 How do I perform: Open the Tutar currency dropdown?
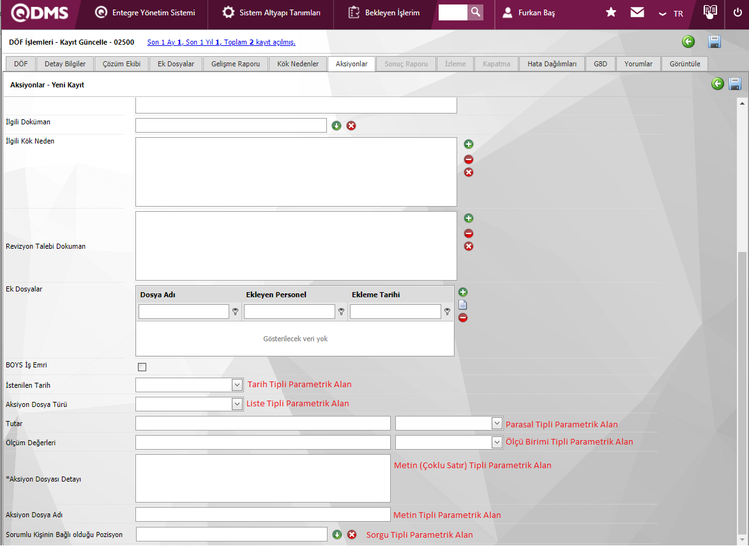click(x=497, y=424)
